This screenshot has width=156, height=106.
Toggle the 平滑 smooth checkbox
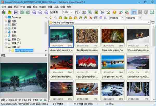(52, 12)
